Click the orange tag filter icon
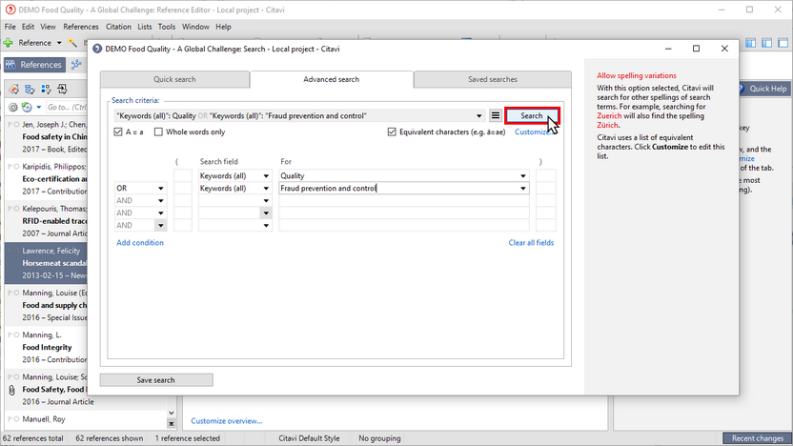Image resolution: width=793 pixels, height=446 pixels. pyautogui.click(x=13, y=90)
